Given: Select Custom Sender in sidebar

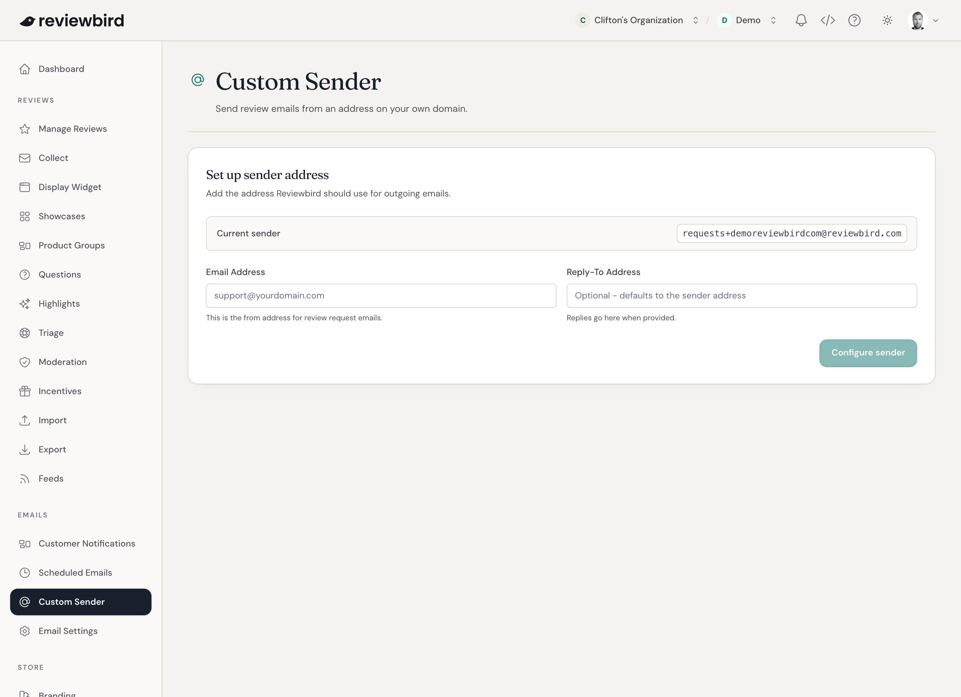Looking at the screenshot, I should (x=81, y=602).
